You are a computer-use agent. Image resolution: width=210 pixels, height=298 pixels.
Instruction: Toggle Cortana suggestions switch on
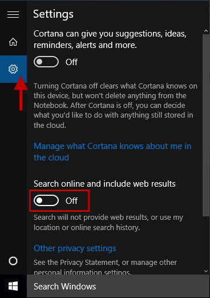click(46, 62)
